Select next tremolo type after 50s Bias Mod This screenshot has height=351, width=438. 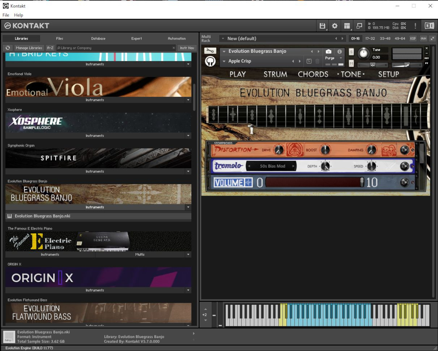click(293, 166)
